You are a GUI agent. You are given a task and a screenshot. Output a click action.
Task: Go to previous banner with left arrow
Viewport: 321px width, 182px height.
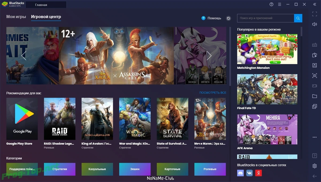pyautogui.click(x=24, y=55)
